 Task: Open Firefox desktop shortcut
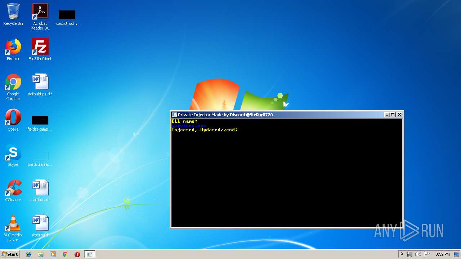(13, 50)
